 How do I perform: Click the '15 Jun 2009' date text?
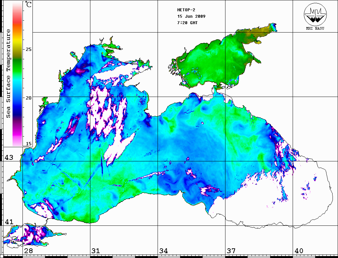tap(191, 16)
